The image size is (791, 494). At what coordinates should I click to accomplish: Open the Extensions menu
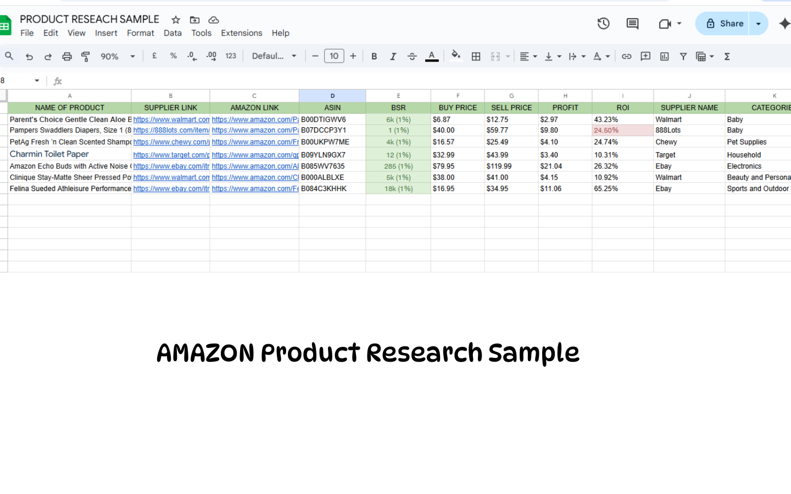[242, 33]
